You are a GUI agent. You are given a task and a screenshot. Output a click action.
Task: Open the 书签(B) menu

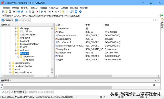pos(43,8)
